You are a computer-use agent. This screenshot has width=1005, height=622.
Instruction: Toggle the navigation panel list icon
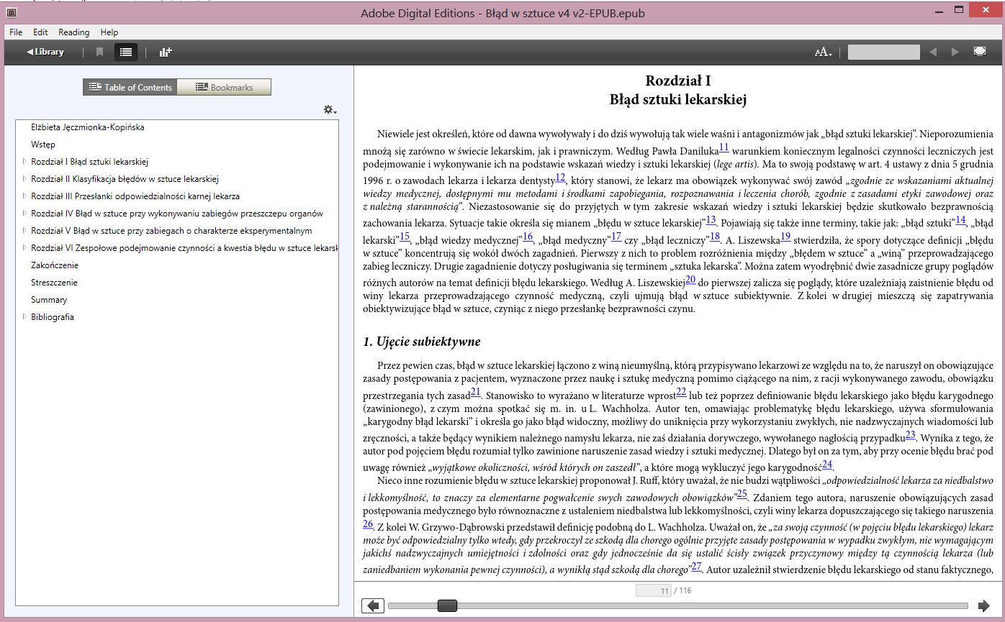126,52
